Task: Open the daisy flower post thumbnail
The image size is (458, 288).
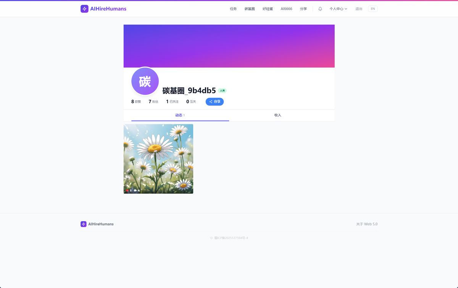Action: (x=158, y=156)
